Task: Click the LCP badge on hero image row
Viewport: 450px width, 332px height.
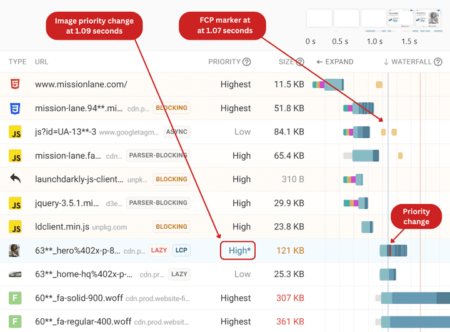Action: click(x=181, y=250)
